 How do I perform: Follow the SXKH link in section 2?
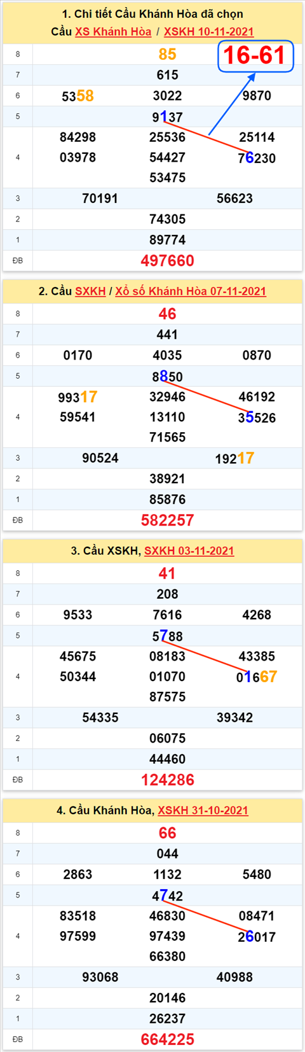tap(90, 291)
